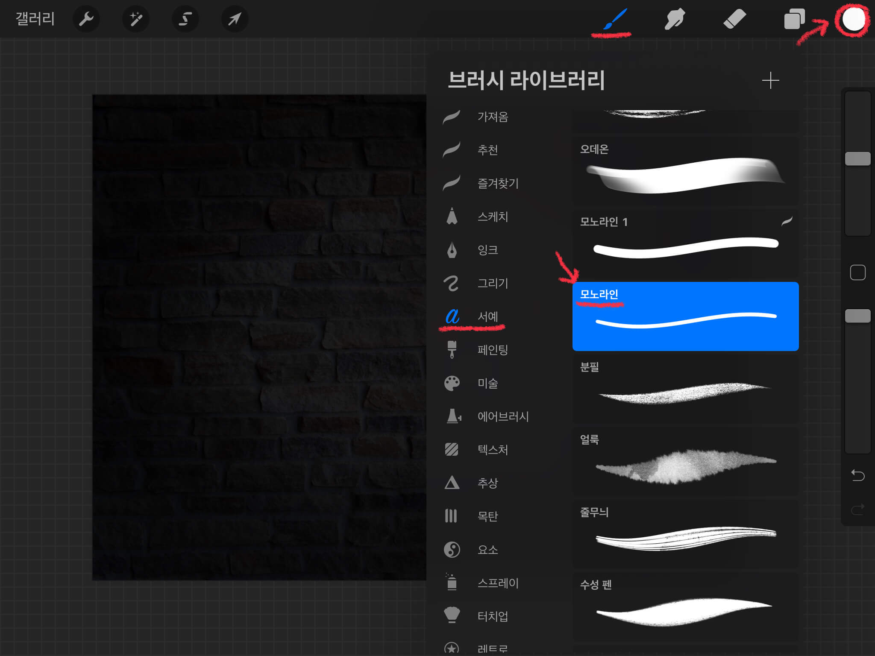The width and height of the screenshot is (875, 656).
Task: Open the white active color swatch
Action: (853, 19)
